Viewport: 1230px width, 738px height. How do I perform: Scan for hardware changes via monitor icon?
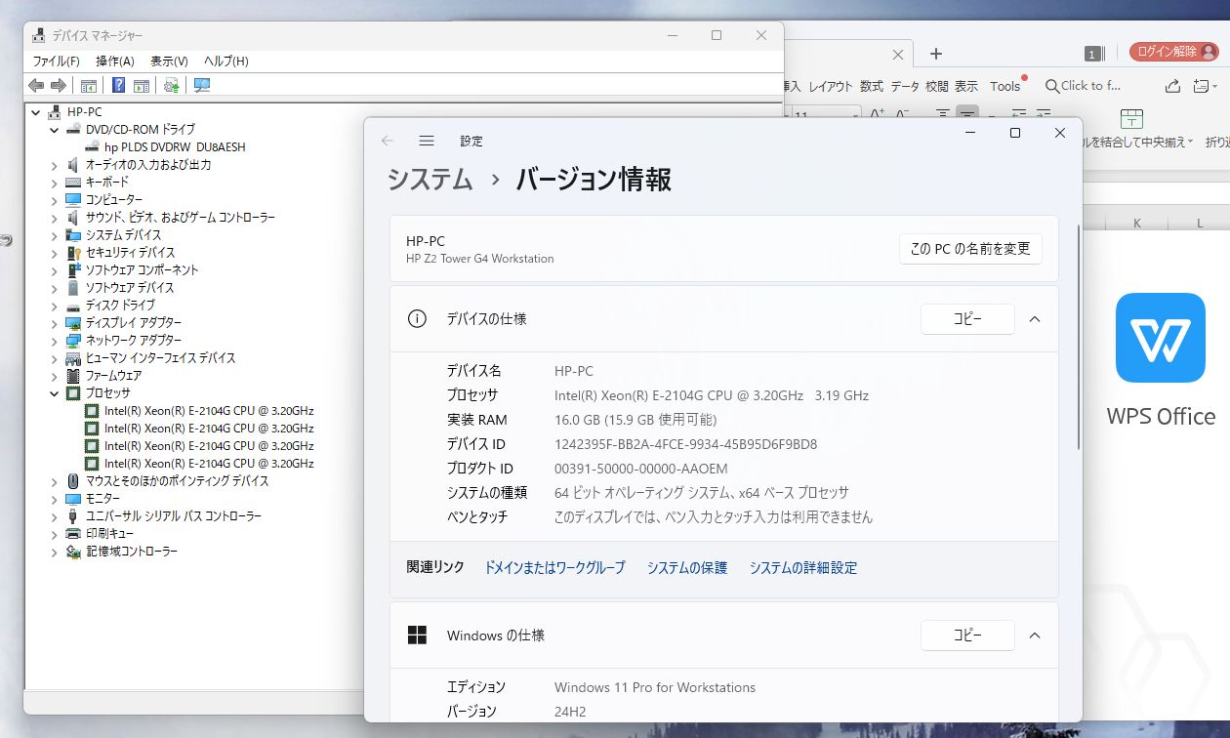pos(202,85)
